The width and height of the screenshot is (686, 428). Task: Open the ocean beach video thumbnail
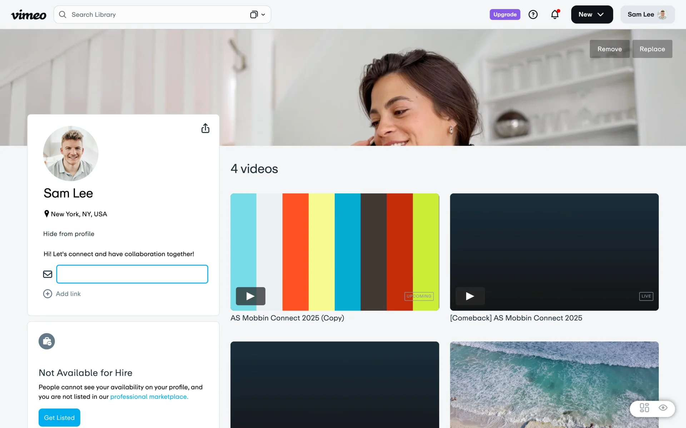point(554,384)
